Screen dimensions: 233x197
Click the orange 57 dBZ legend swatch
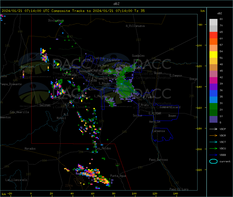point(213,42)
